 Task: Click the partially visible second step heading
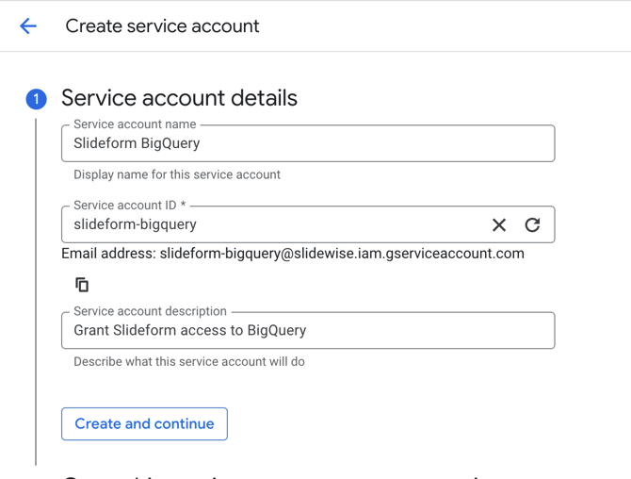tap(283, 475)
